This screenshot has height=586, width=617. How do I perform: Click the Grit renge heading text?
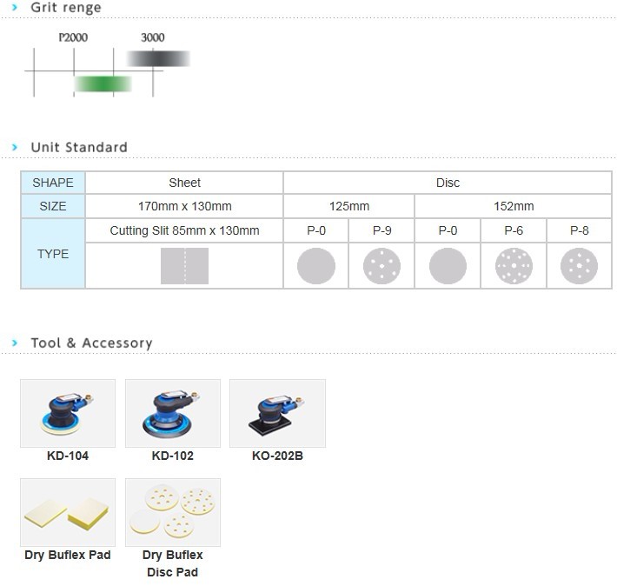pos(66,8)
